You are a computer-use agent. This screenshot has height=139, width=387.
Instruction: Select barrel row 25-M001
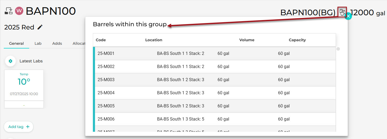click(x=214, y=54)
